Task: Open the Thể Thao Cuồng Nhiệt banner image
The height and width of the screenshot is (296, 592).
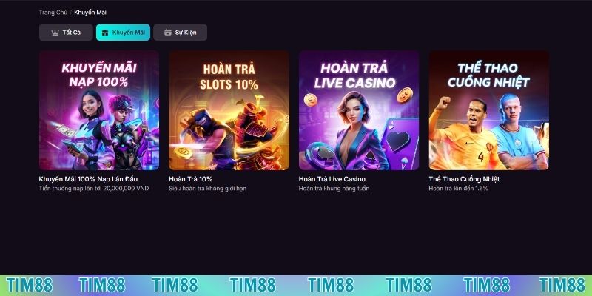Action: [489, 110]
